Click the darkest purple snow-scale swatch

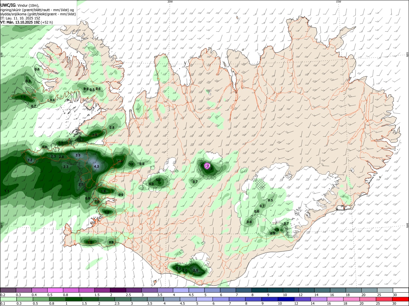[x=118, y=290]
